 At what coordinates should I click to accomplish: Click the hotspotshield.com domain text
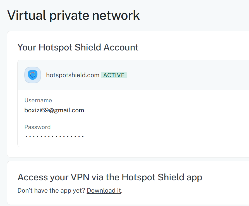73,75
